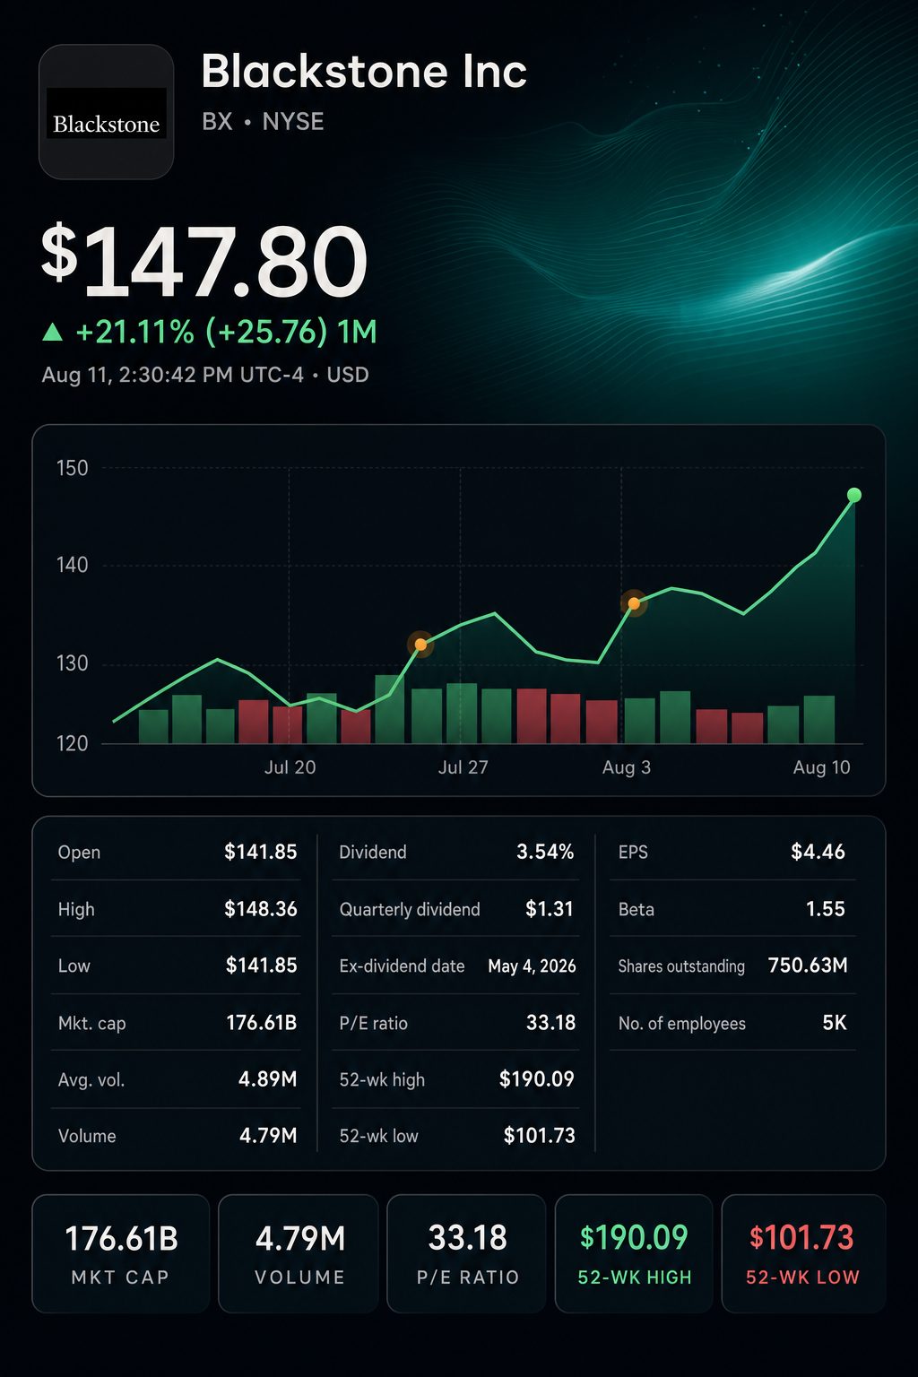Click the $101.73 52-WK LOW card
Image resolution: width=918 pixels, height=1377 pixels.
tap(803, 1253)
